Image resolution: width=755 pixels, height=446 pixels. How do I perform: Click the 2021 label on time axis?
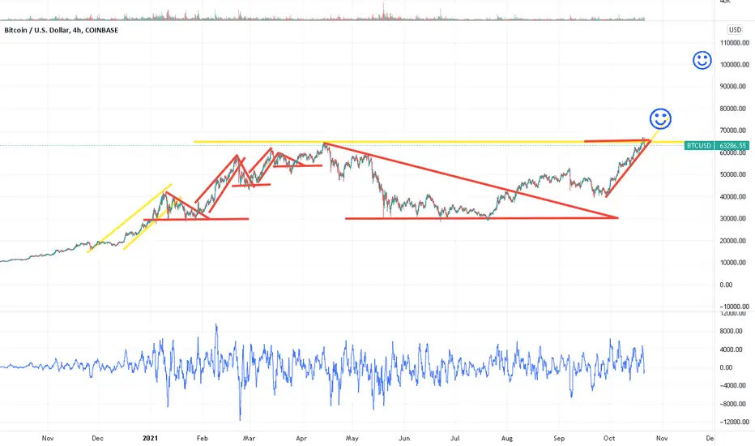(x=150, y=438)
